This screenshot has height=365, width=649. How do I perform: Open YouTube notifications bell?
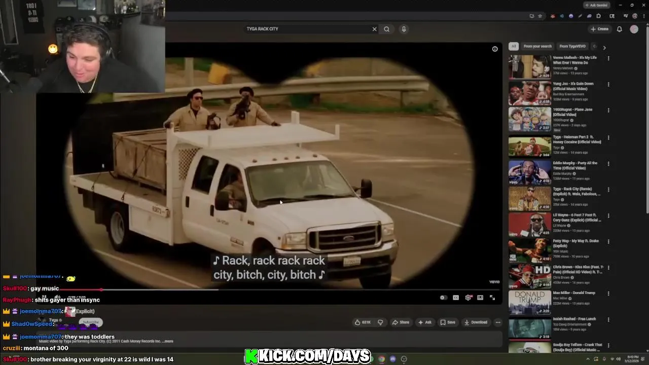(x=619, y=29)
